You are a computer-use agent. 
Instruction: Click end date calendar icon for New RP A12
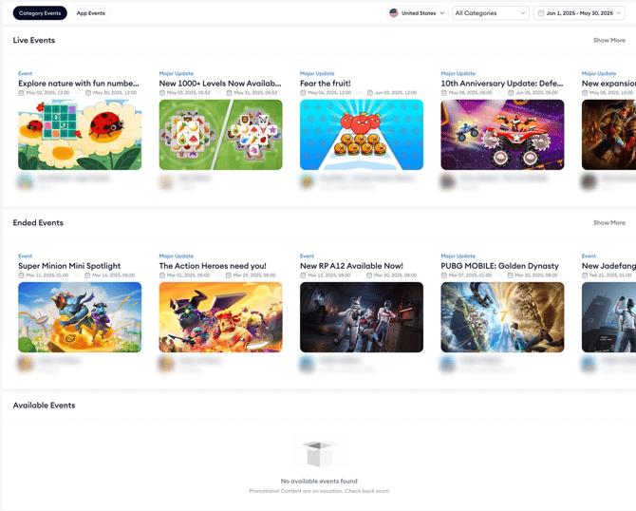369,275
